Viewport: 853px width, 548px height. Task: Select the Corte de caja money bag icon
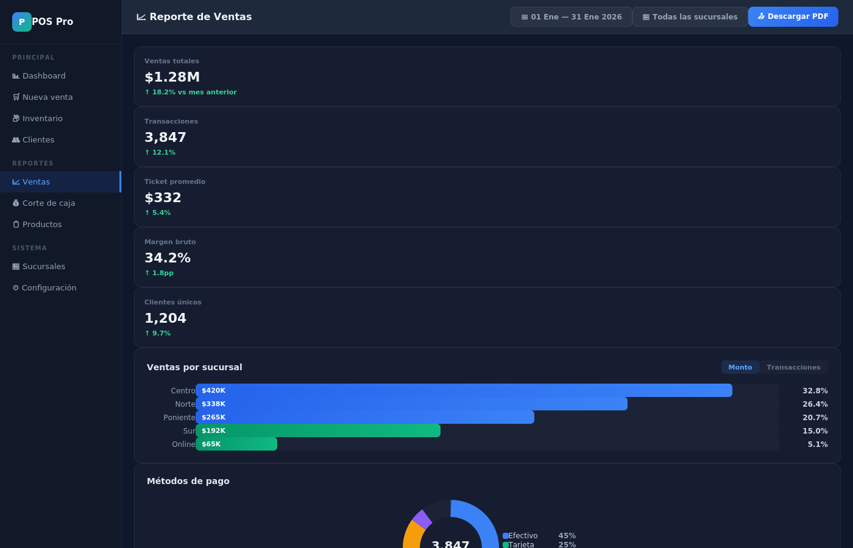pyautogui.click(x=16, y=203)
